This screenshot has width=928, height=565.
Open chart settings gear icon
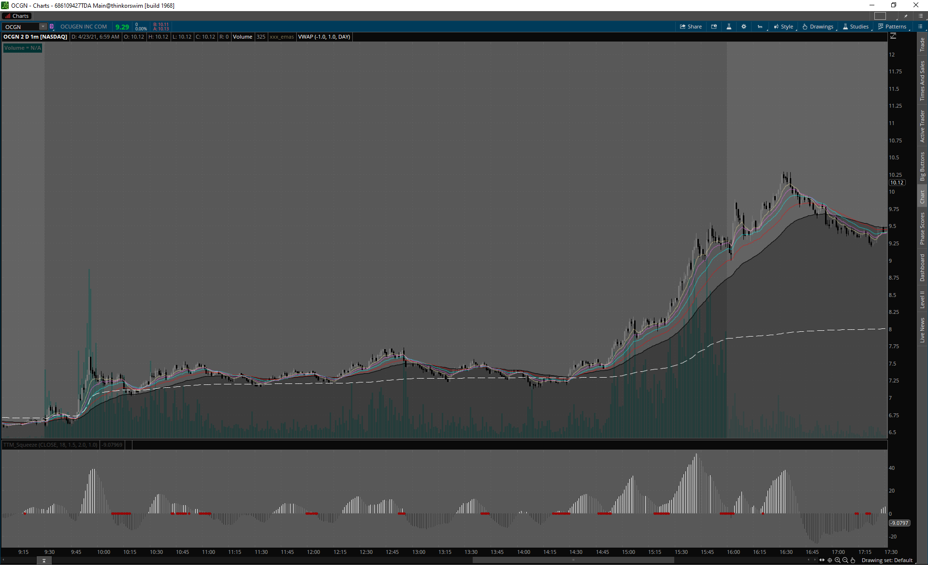pos(744,27)
